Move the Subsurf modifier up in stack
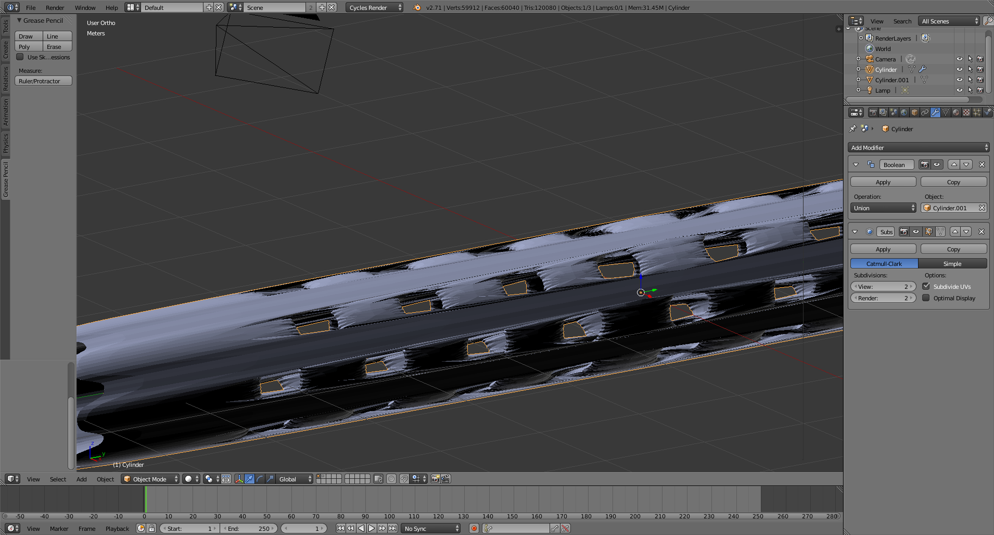 coord(955,232)
